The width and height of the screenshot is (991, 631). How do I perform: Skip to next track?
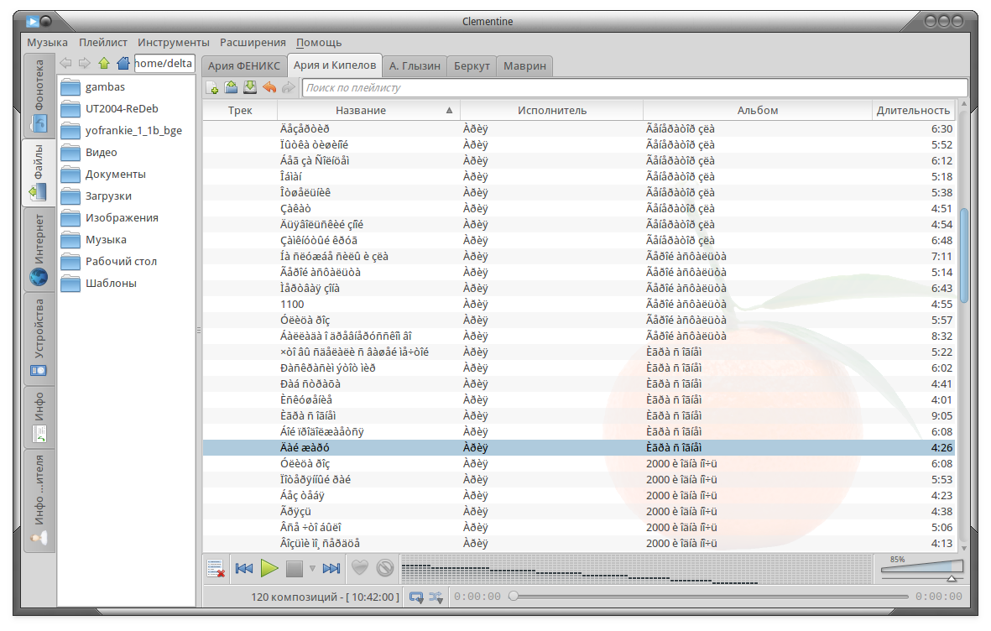pyautogui.click(x=331, y=568)
